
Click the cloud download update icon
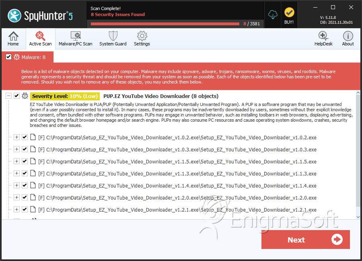[273, 15]
